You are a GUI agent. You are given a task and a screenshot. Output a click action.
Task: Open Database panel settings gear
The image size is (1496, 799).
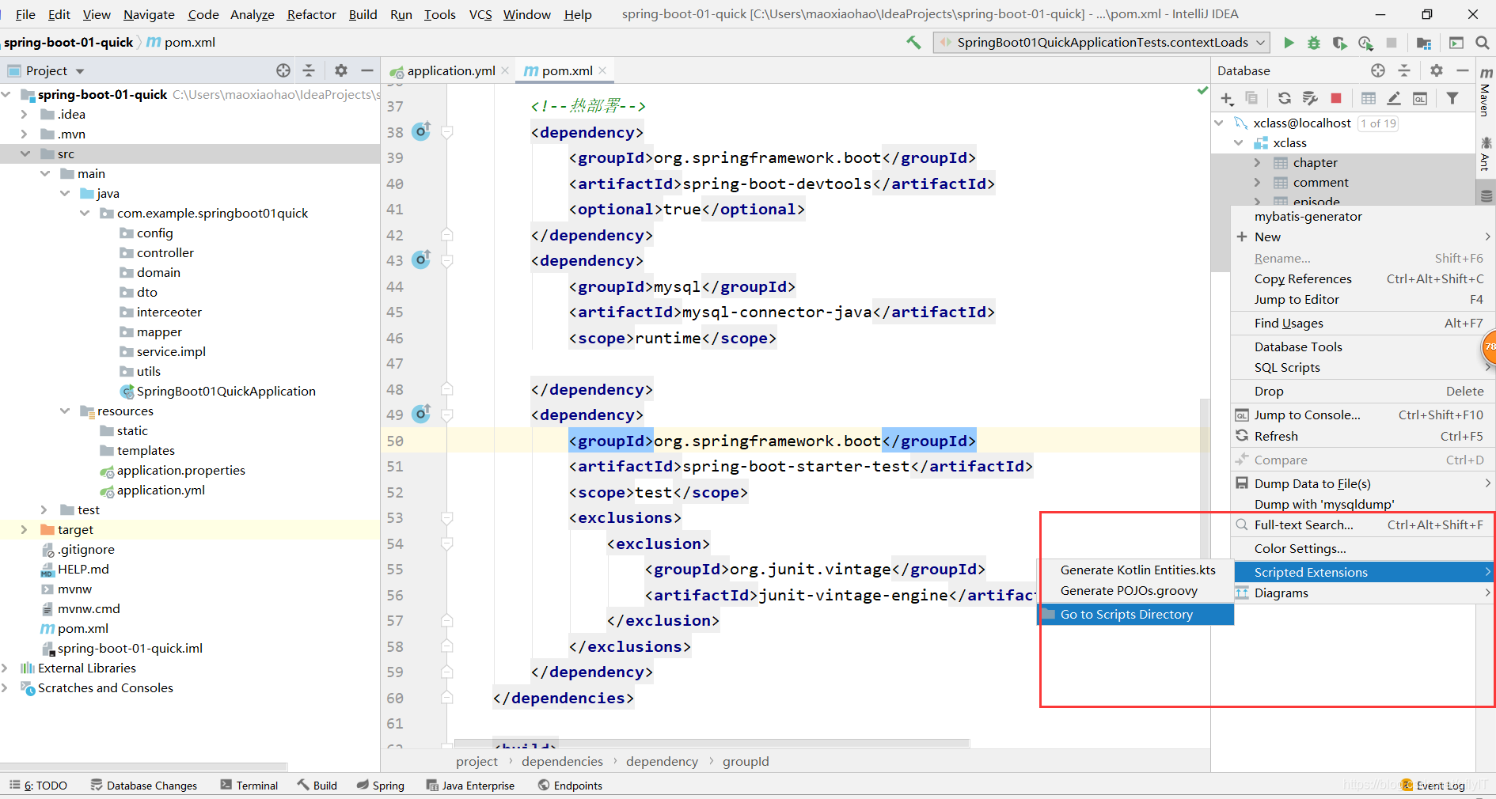(1437, 70)
